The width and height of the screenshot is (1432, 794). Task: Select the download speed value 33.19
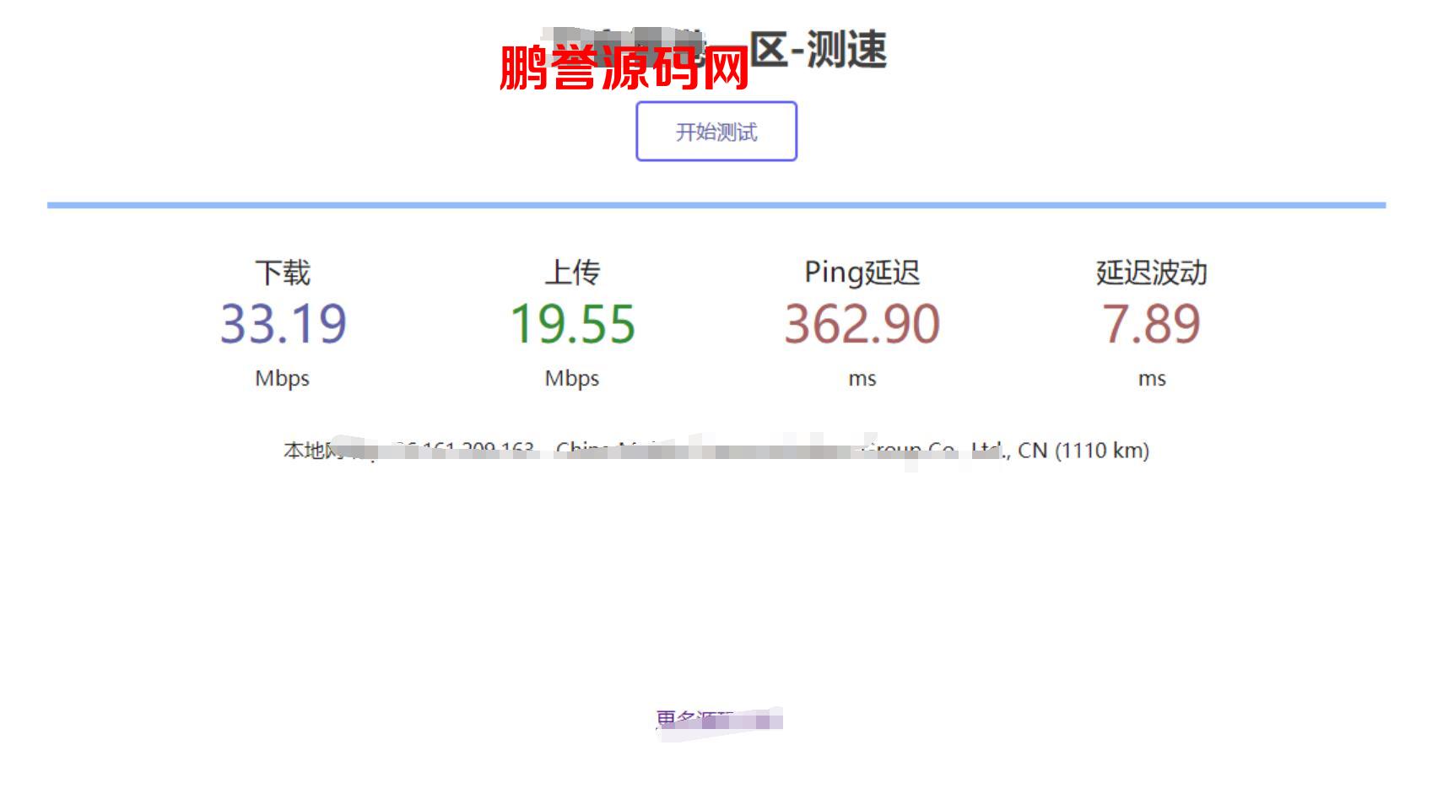coord(284,324)
